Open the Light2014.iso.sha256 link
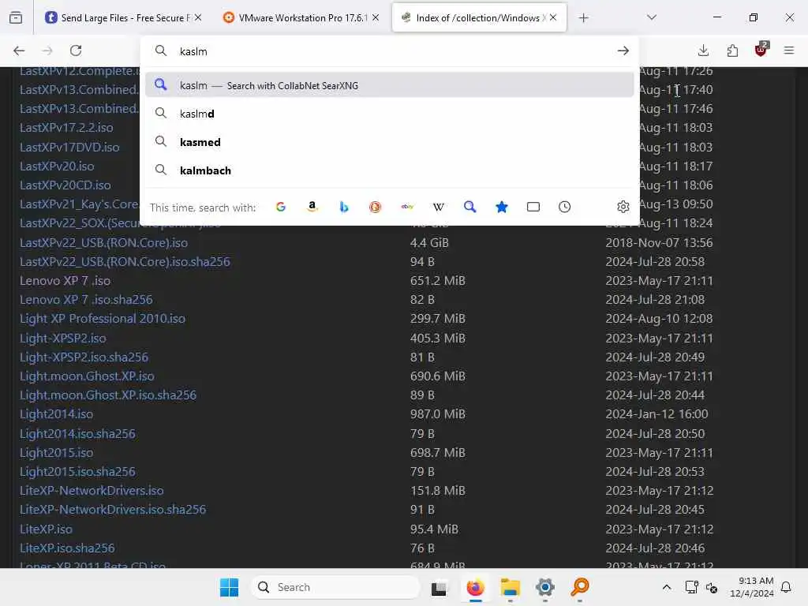Viewport: 808px width, 606px height. pos(77,434)
